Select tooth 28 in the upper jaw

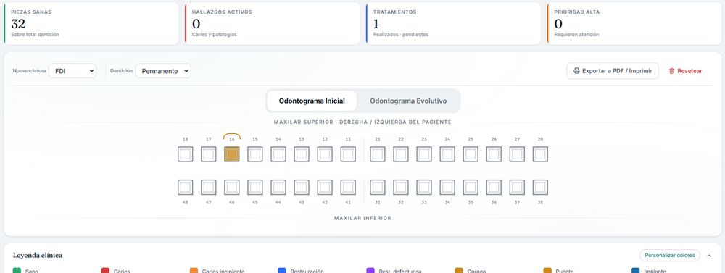tap(541, 154)
